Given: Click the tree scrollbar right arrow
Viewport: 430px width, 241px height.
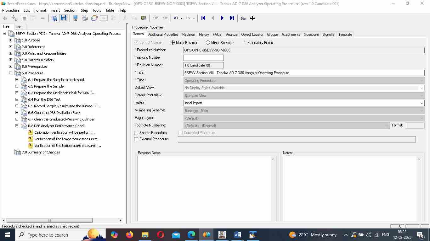Looking at the screenshot, I should pyautogui.click(x=121, y=220).
